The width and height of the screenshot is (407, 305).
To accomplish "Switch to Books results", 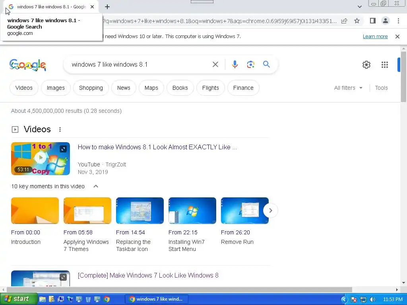I will tap(180, 88).
